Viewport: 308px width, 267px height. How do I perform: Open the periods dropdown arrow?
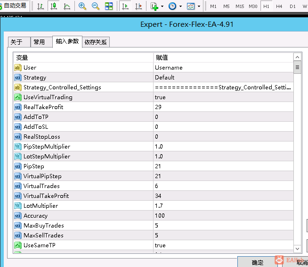[x=180, y=6]
